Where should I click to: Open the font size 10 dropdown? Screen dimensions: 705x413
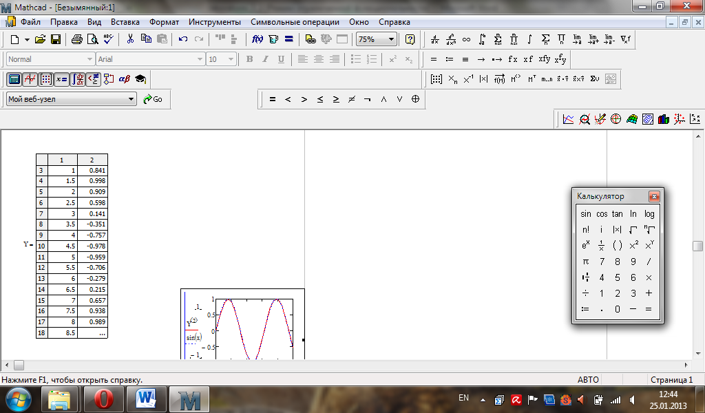231,59
